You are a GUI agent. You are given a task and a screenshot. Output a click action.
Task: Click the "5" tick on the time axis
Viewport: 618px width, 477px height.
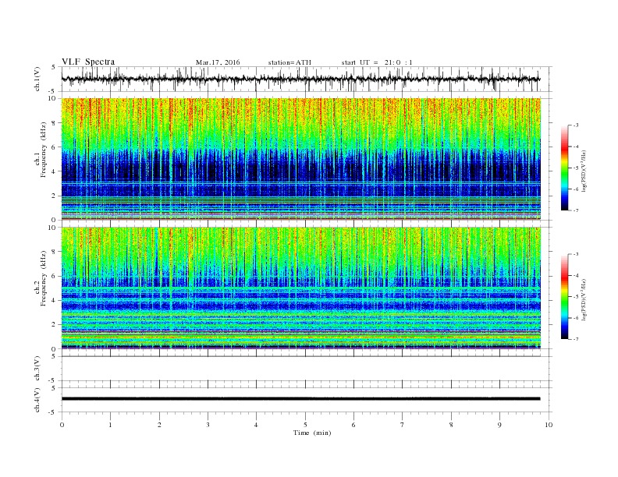pos(305,425)
